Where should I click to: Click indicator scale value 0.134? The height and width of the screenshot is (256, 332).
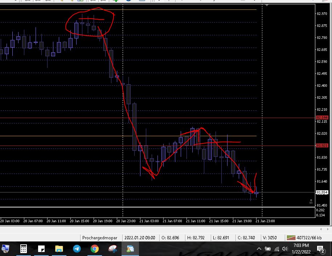(320, 215)
